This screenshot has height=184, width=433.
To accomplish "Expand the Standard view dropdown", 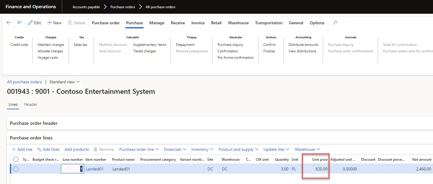I will coord(64,82).
